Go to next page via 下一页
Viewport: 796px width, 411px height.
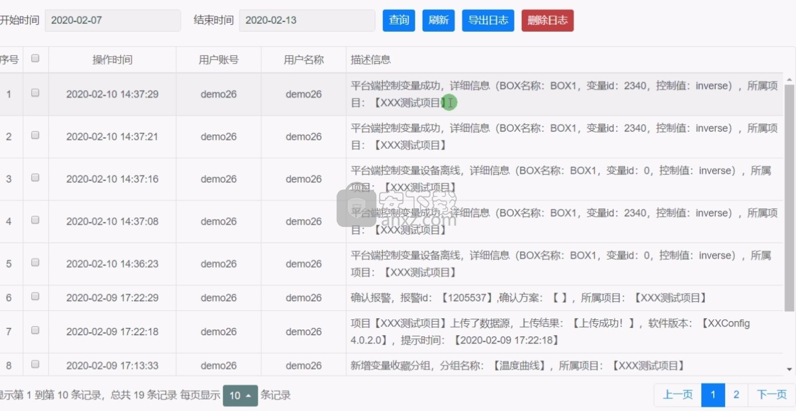tap(772, 395)
